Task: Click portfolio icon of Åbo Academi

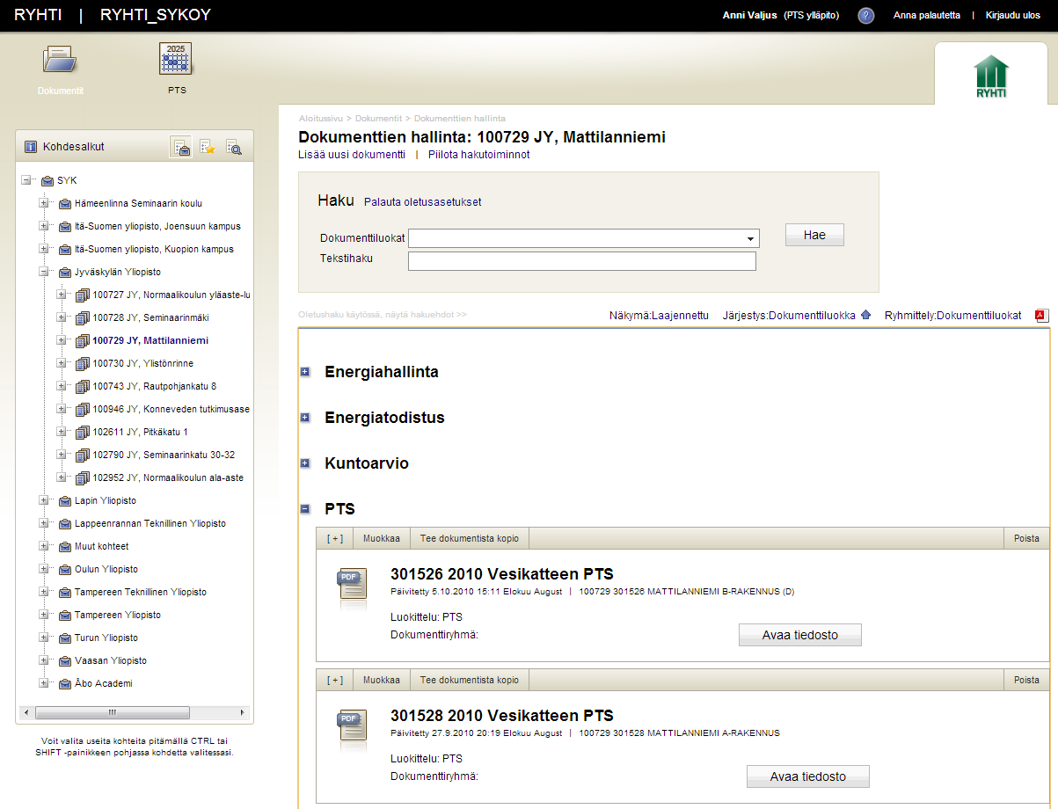Action: click(x=65, y=683)
